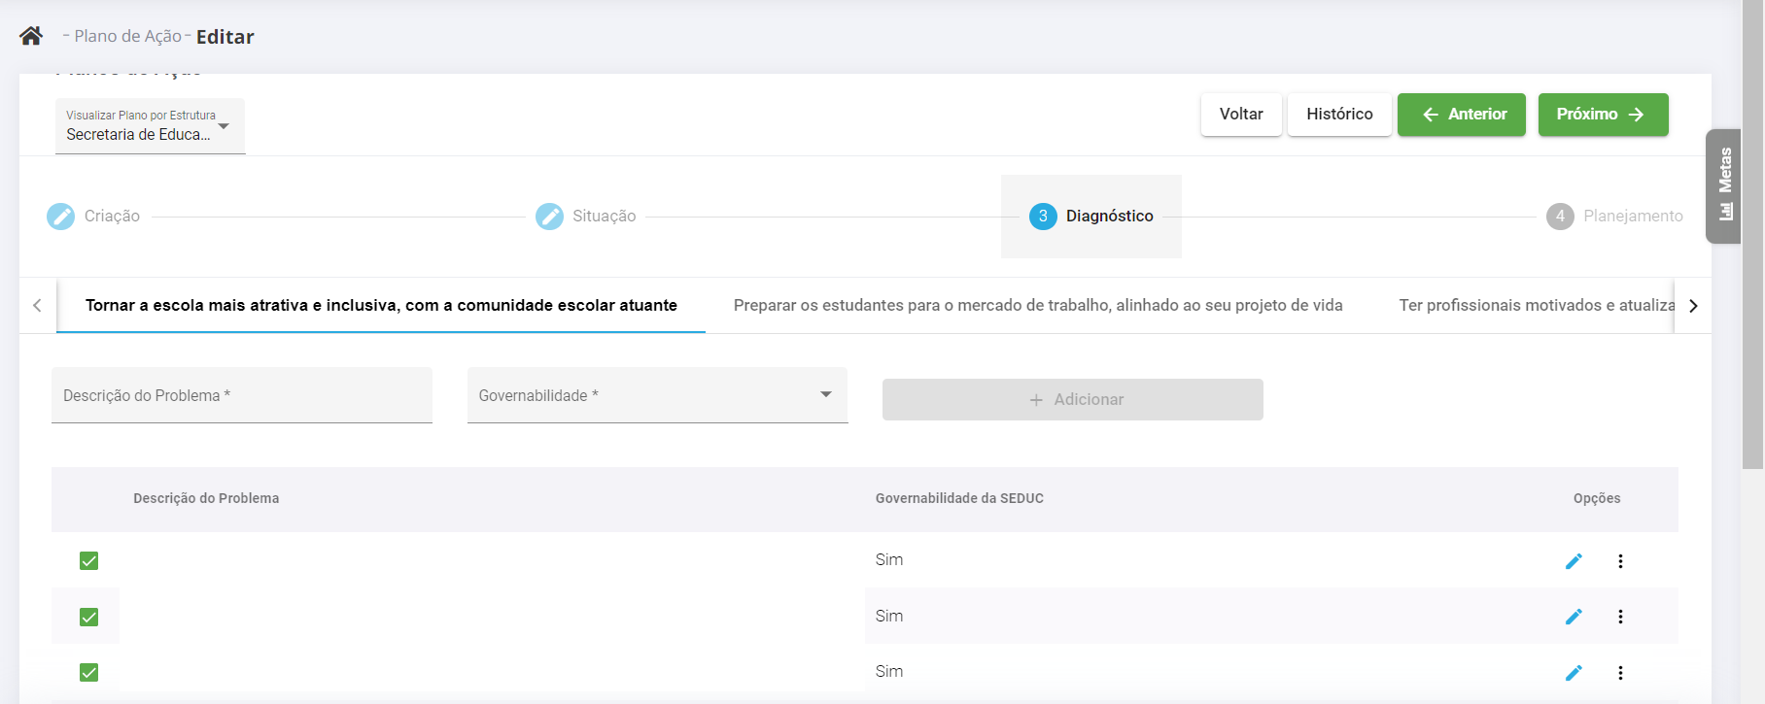Viewport: 1765px width, 704px height.
Task: Open more options for first row
Action: pyautogui.click(x=1620, y=561)
